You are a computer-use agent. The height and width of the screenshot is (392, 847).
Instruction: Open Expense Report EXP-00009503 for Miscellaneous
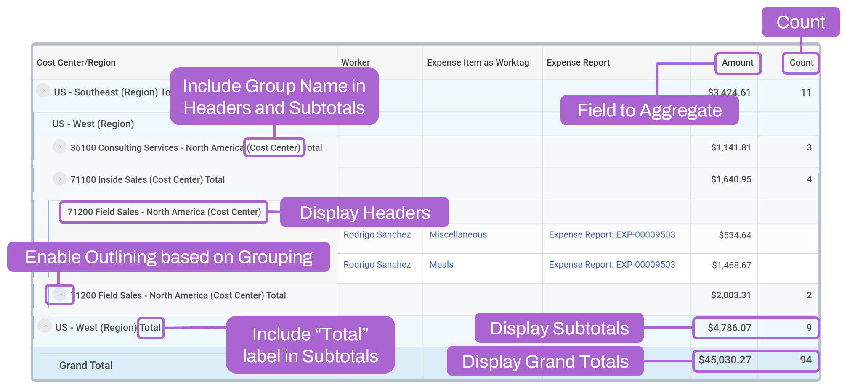pos(612,234)
